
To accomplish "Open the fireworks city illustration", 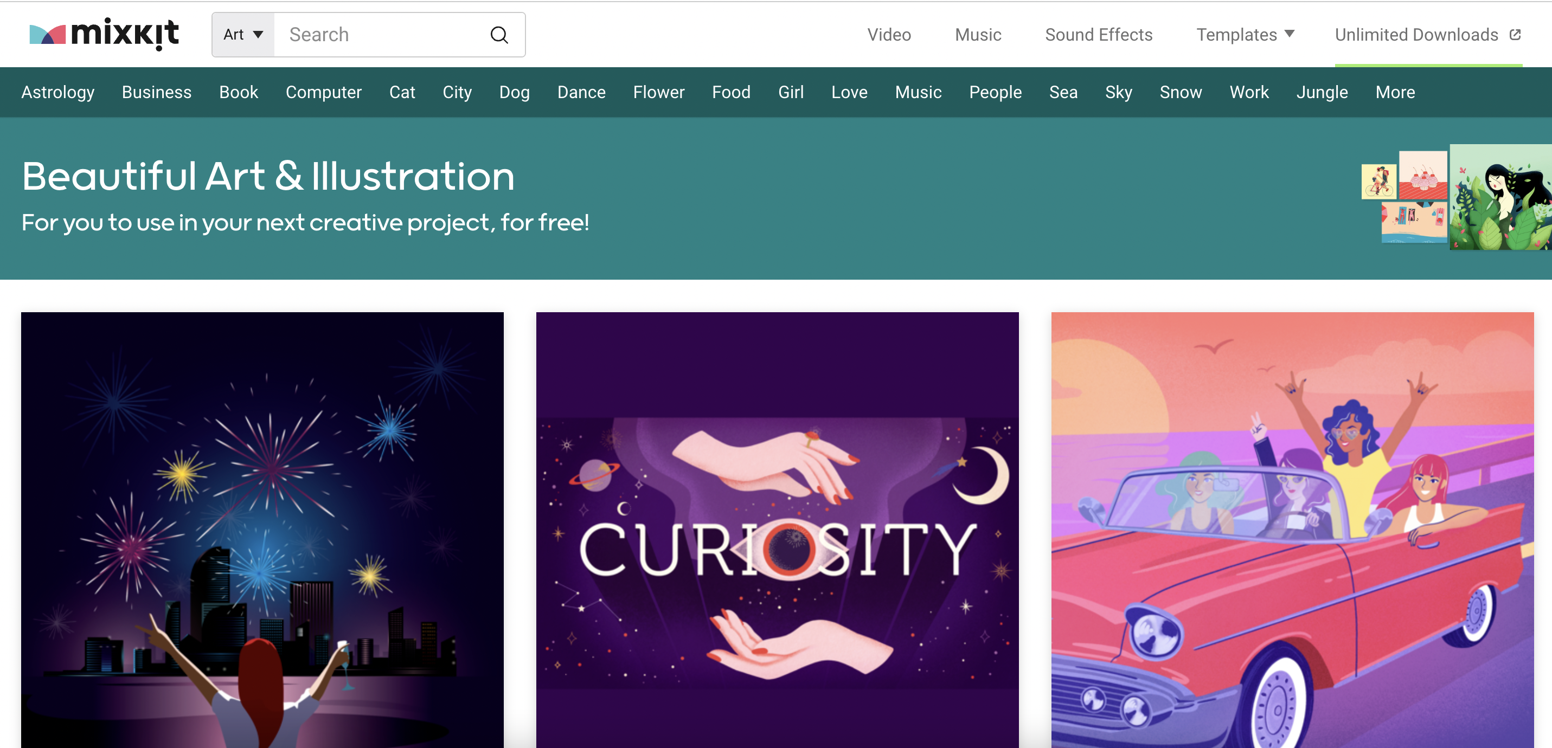I will tap(262, 530).
